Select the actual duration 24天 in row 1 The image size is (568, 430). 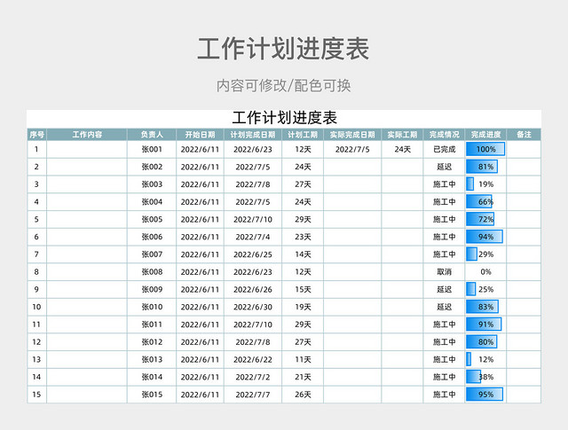coord(402,149)
